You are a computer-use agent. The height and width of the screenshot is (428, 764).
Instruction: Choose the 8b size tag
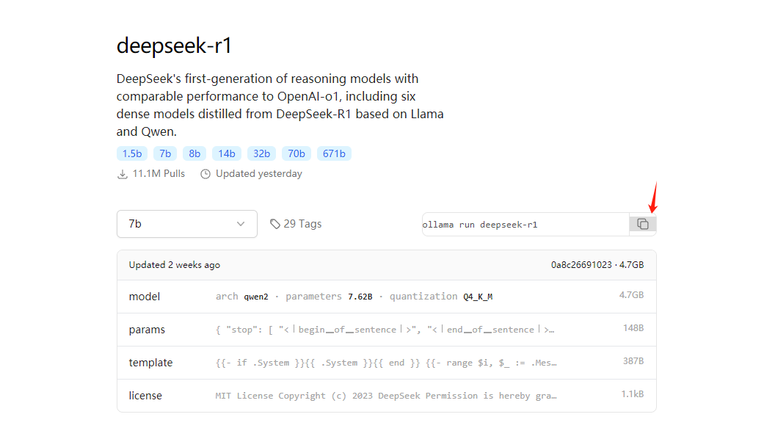194,153
